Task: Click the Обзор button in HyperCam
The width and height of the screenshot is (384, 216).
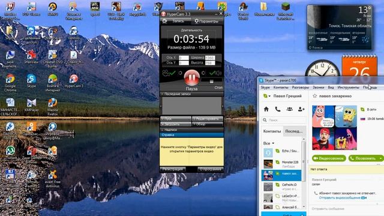Action: (x=208, y=124)
